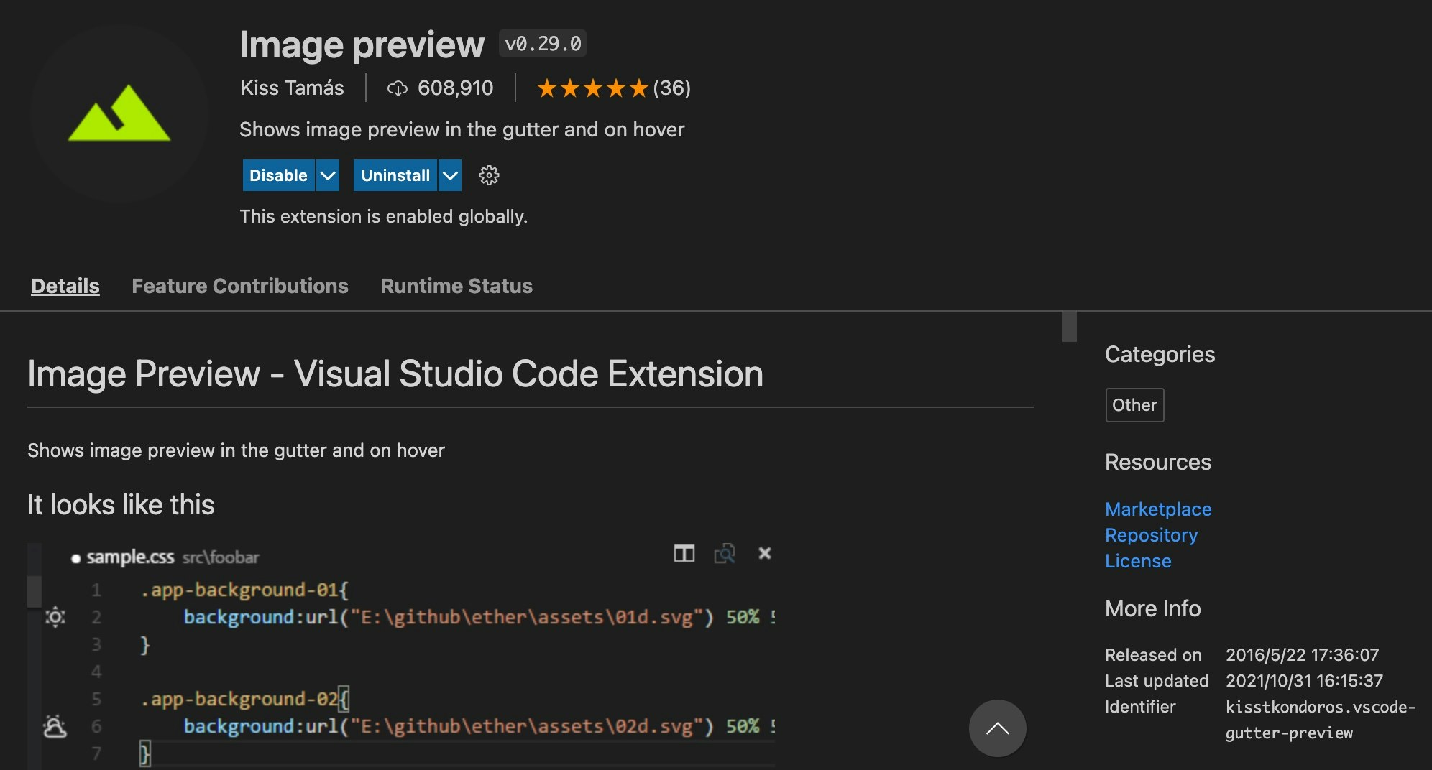Screen dimensions: 1432x770
Task: Click the last updated date 2021/10/31 16:15:37
Action: [x=1304, y=681]
